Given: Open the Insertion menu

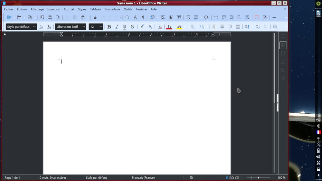Looking at the screenshot, I should (53, 9).
